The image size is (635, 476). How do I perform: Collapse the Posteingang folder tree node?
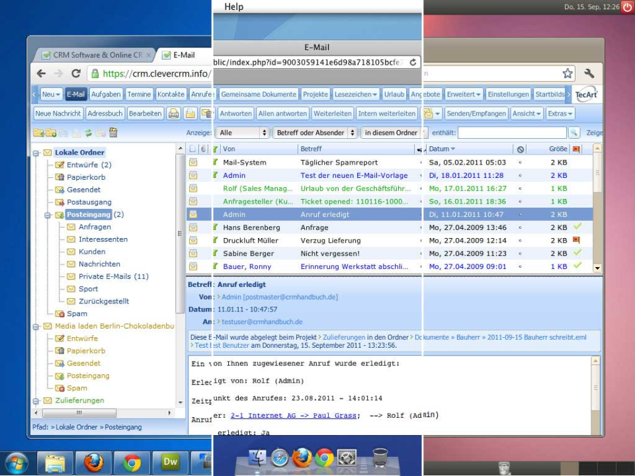click(x=48, y=215)
